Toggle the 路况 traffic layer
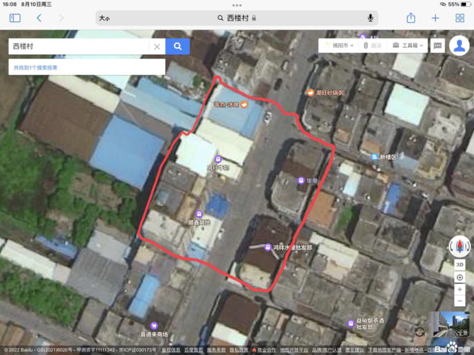The image size is (474, 355). [x=371, y=46]
